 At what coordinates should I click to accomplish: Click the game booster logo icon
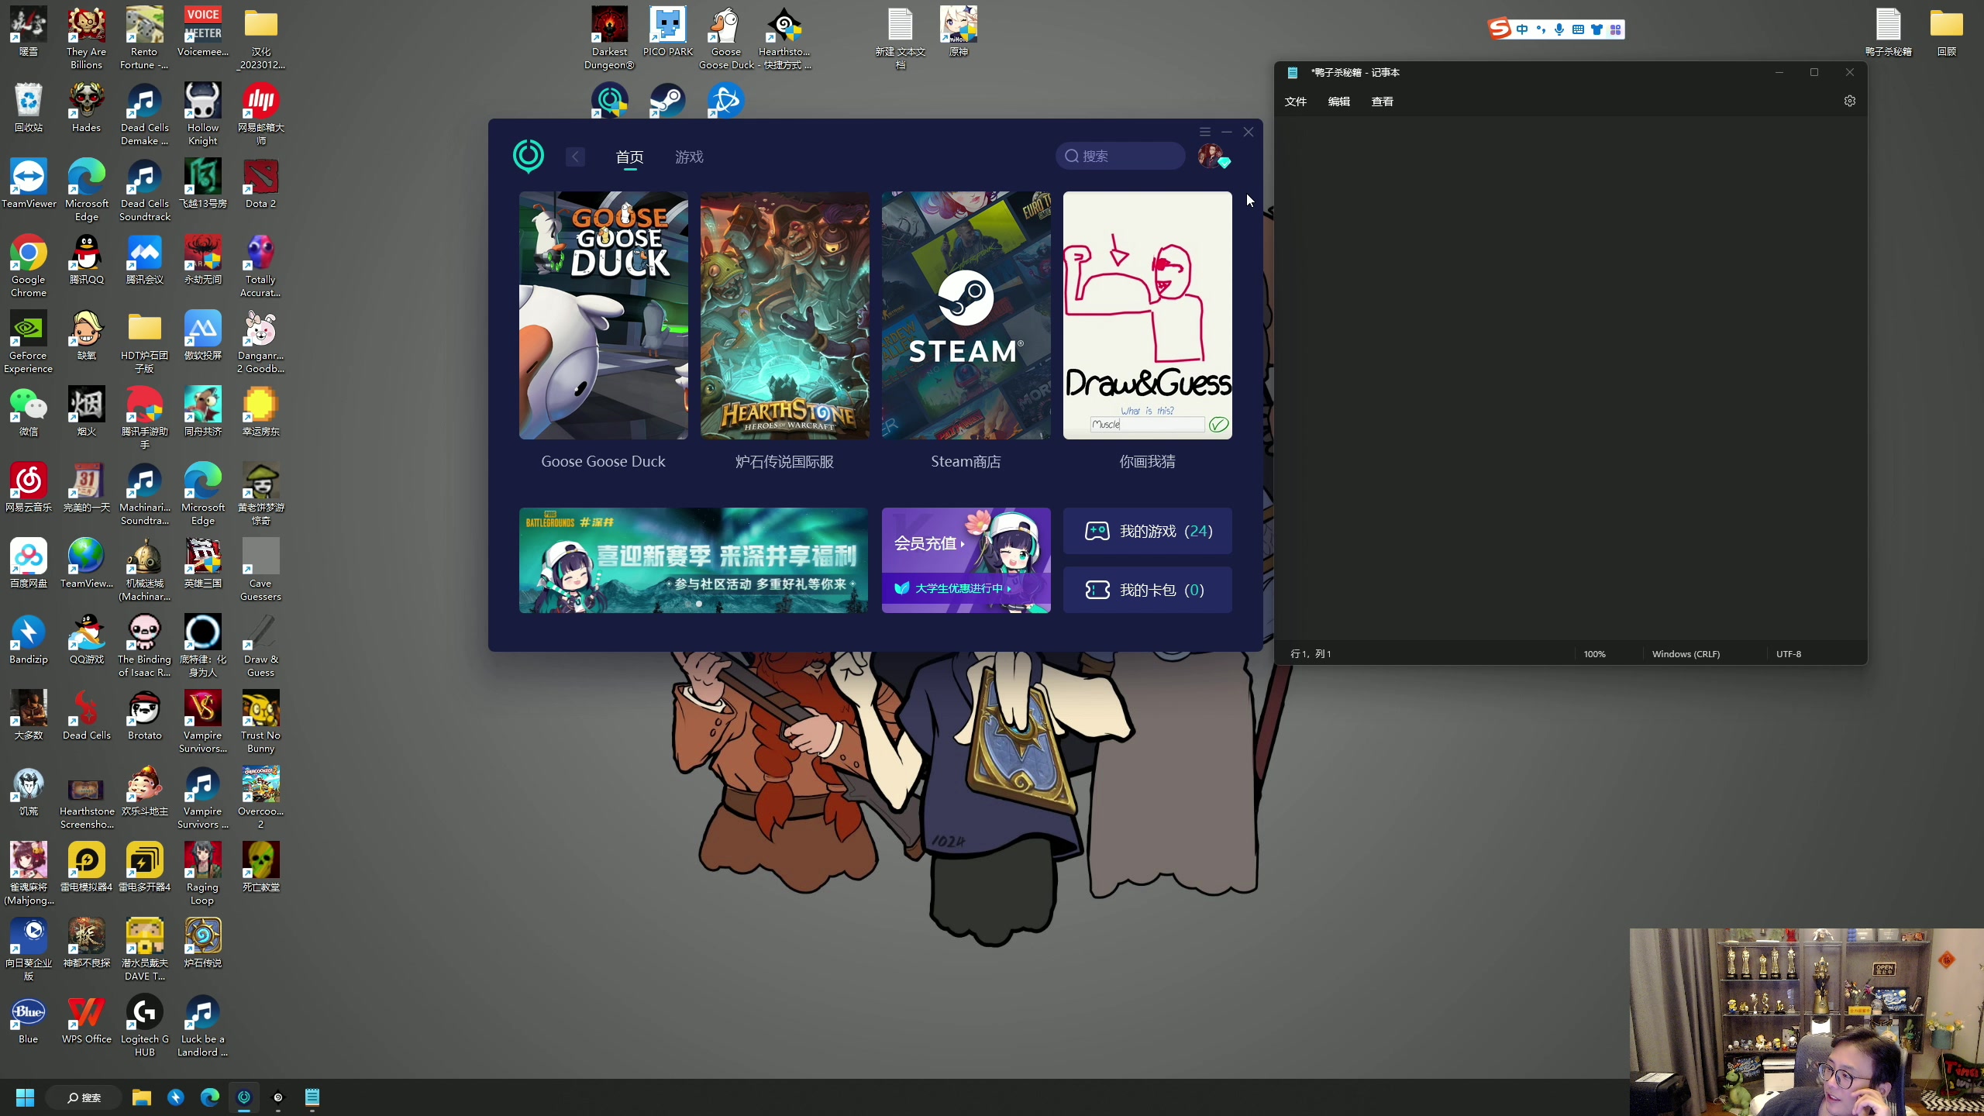click(529, 156)
